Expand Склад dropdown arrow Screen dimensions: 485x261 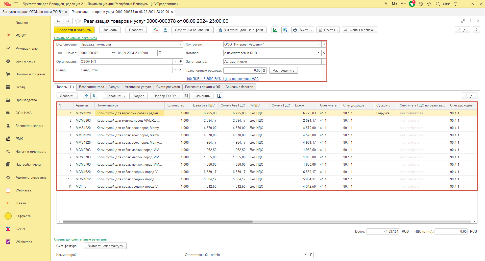[x=175, y=70]
